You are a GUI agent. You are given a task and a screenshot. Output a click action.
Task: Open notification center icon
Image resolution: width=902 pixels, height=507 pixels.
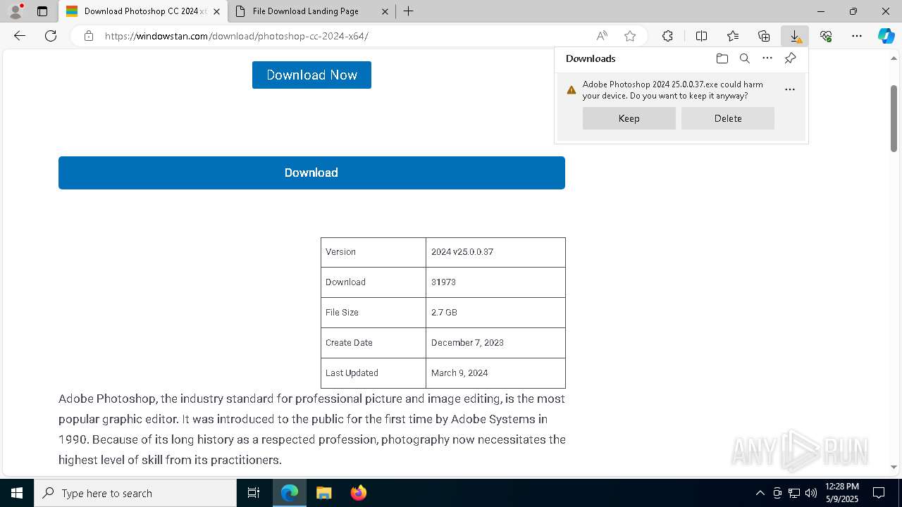[879, 493]
